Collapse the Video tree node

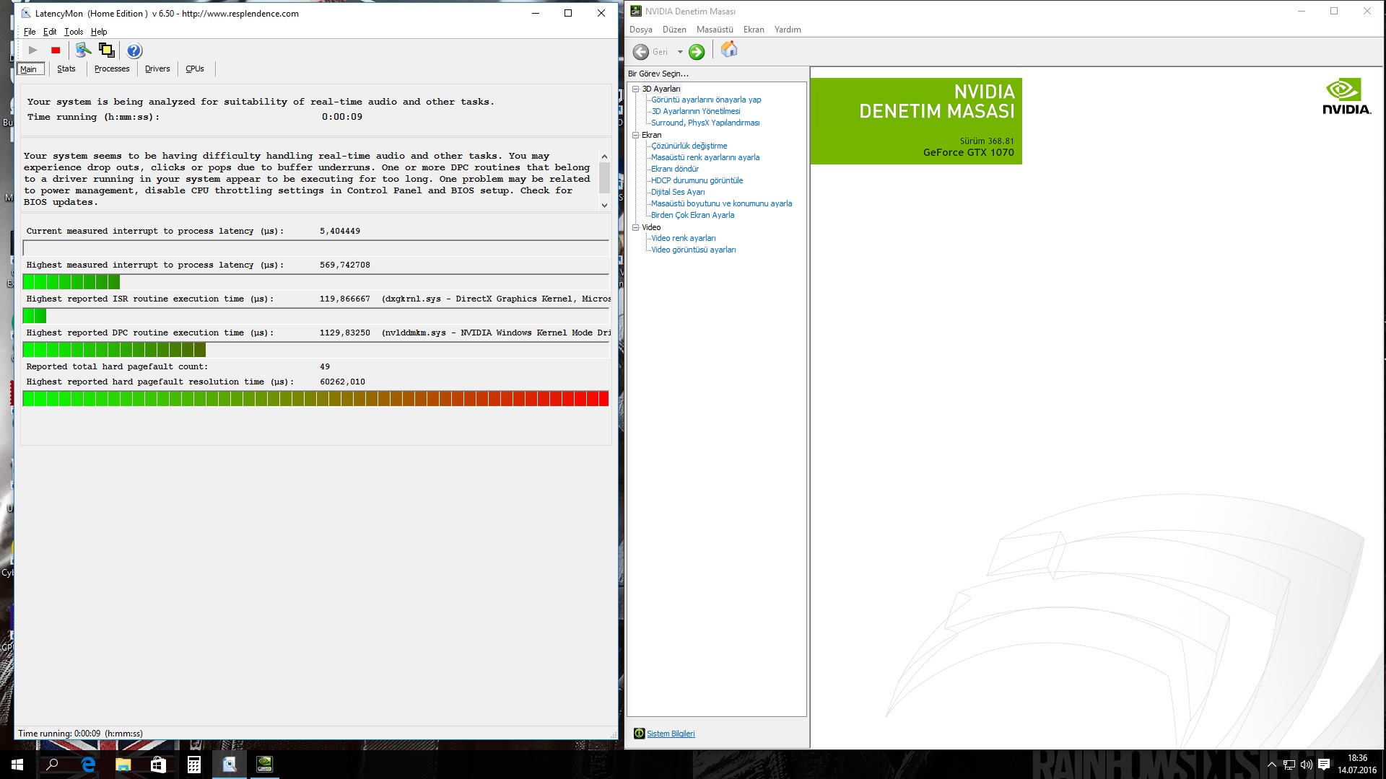click(x=636, y=227)
